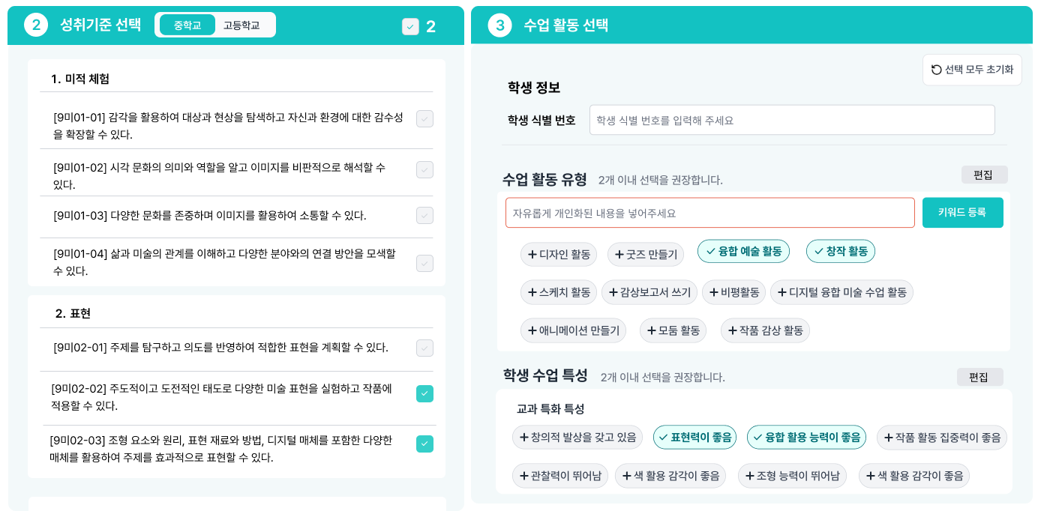Click the plus icon on 디자인 활동 chip
The height and width of the screenshot is (511, 1041).
click(x=532, y=254)
